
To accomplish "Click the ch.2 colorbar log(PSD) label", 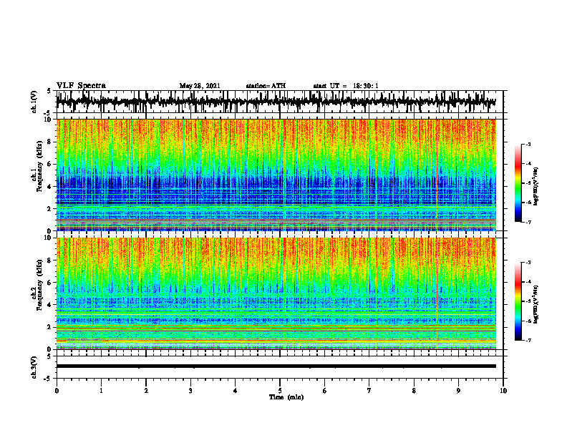I will [536, 304].
